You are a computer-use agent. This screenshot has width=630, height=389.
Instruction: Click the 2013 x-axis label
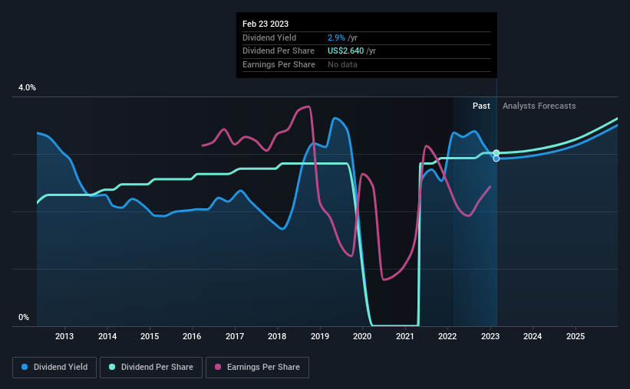[64, 336]
